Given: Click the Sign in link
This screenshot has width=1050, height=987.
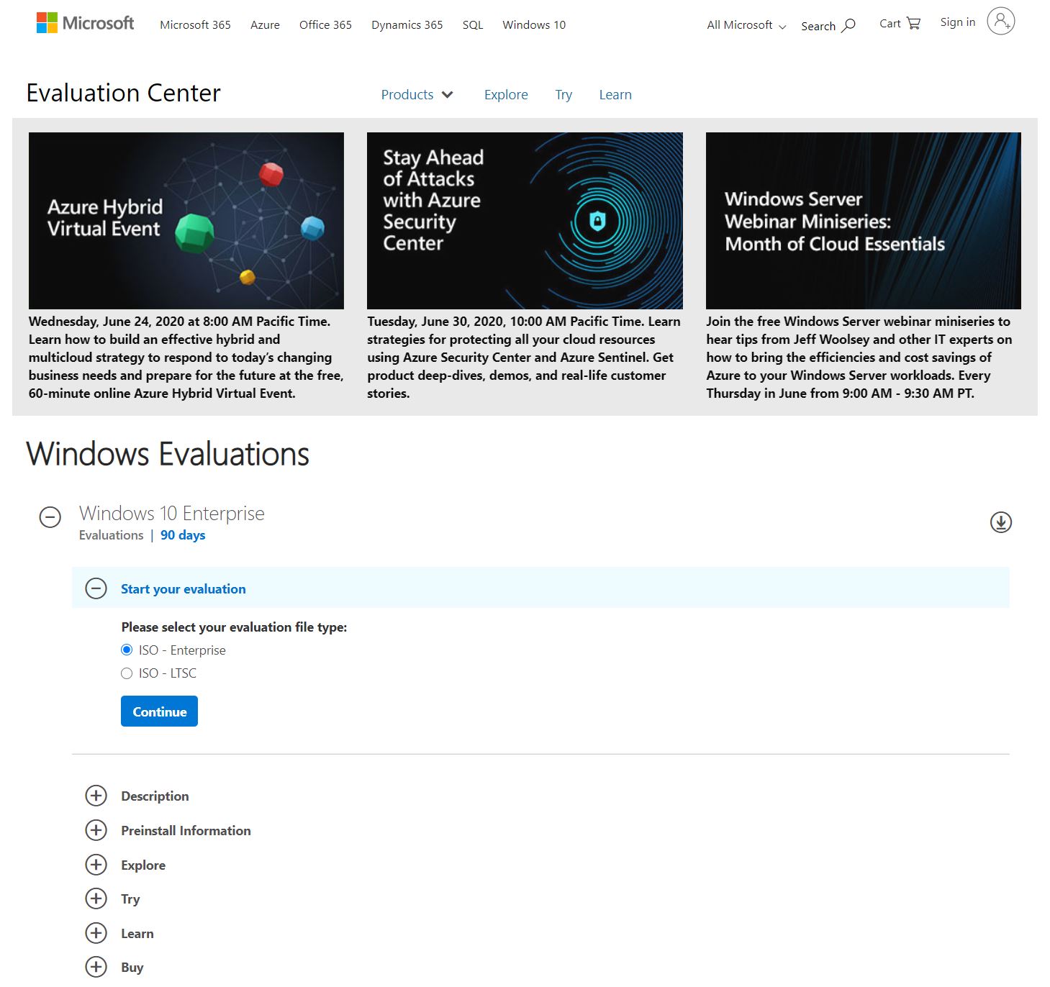Looking at the screenshot, I should 958,22.
